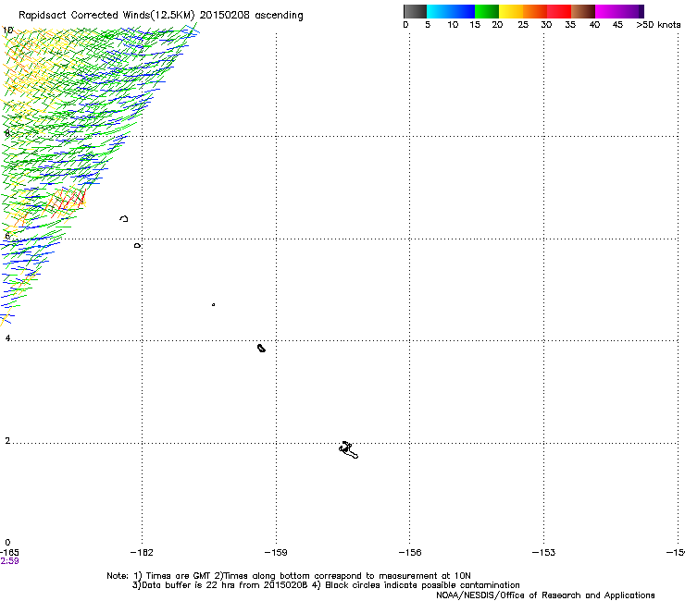Click the yellow 20-25 knots legend segment

tap(511, 11)
